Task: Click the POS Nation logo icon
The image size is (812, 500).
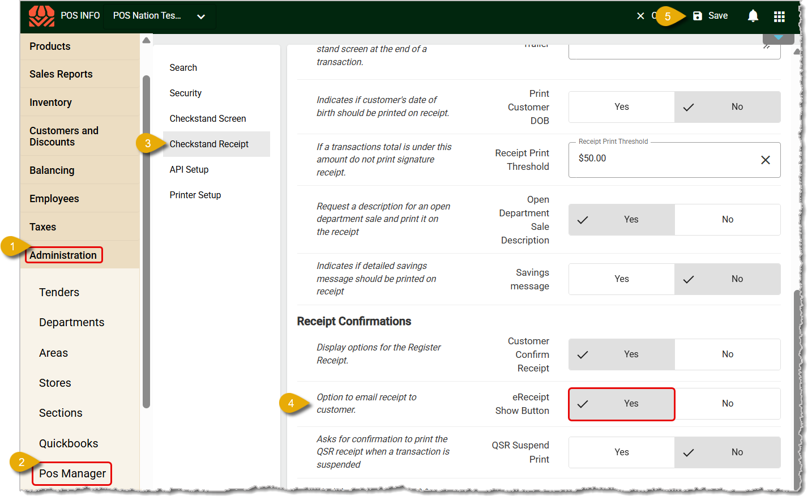Action: (41, 16)
